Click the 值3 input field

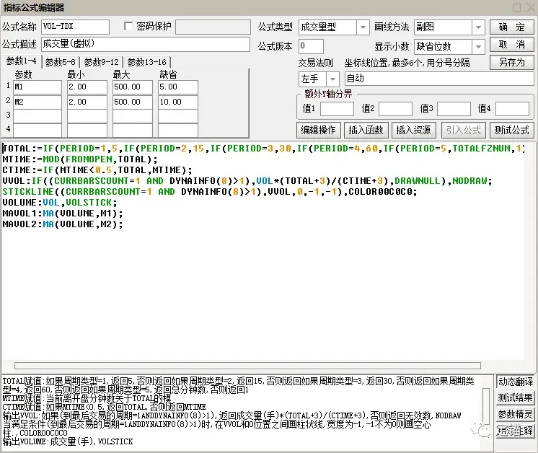(x=454, y=109)
